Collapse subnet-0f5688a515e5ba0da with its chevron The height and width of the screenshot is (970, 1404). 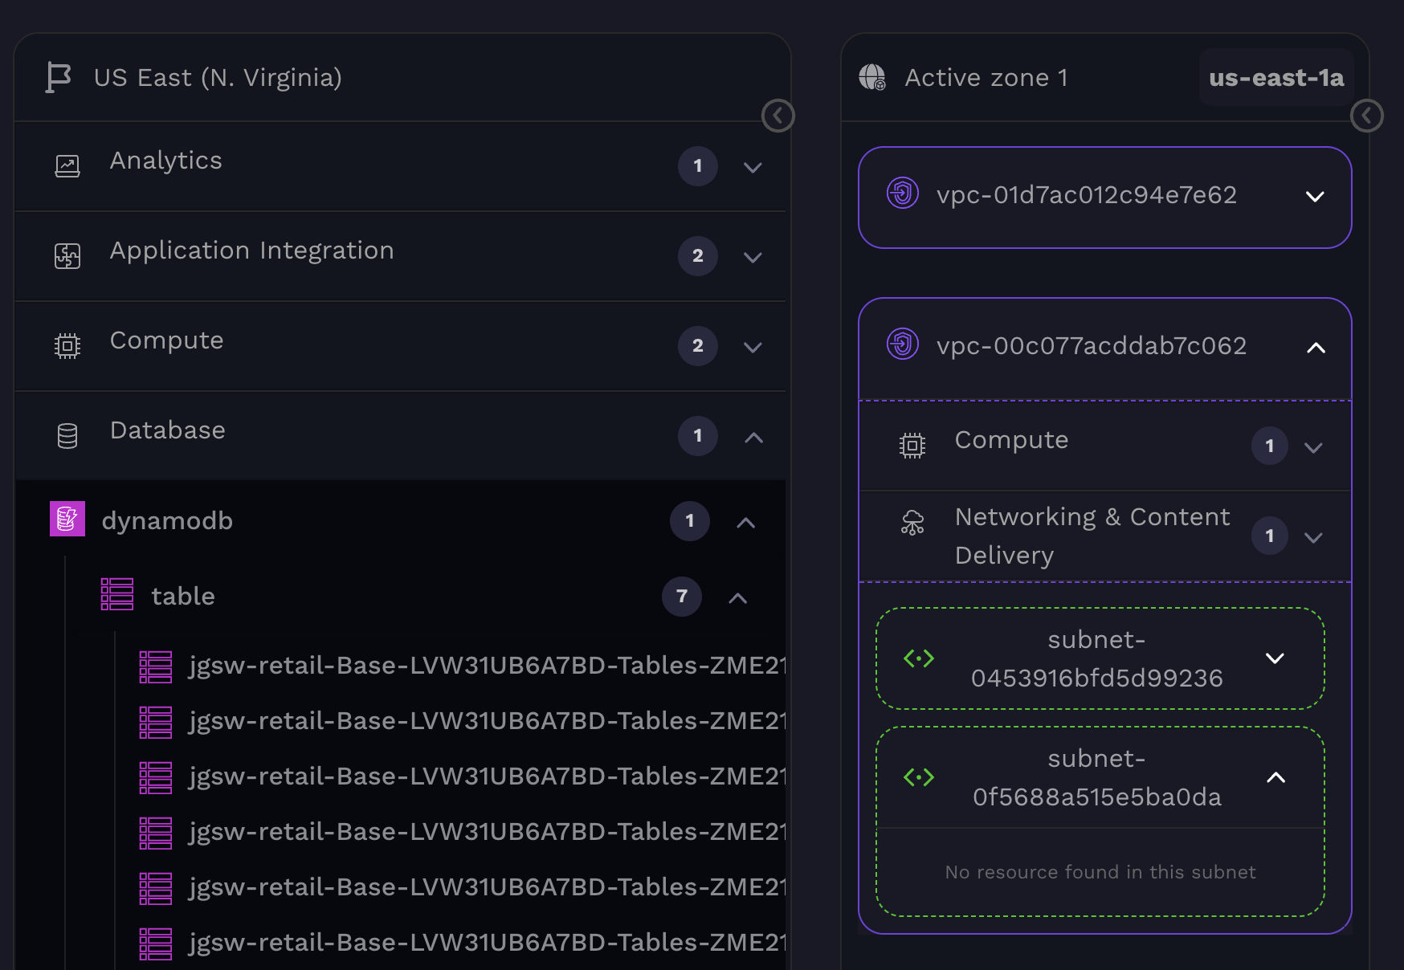pos(1275,777)
